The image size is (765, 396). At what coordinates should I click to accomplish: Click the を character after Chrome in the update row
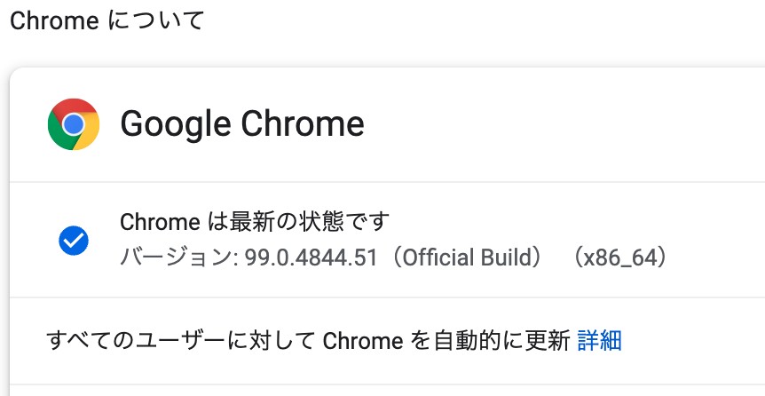418,341
